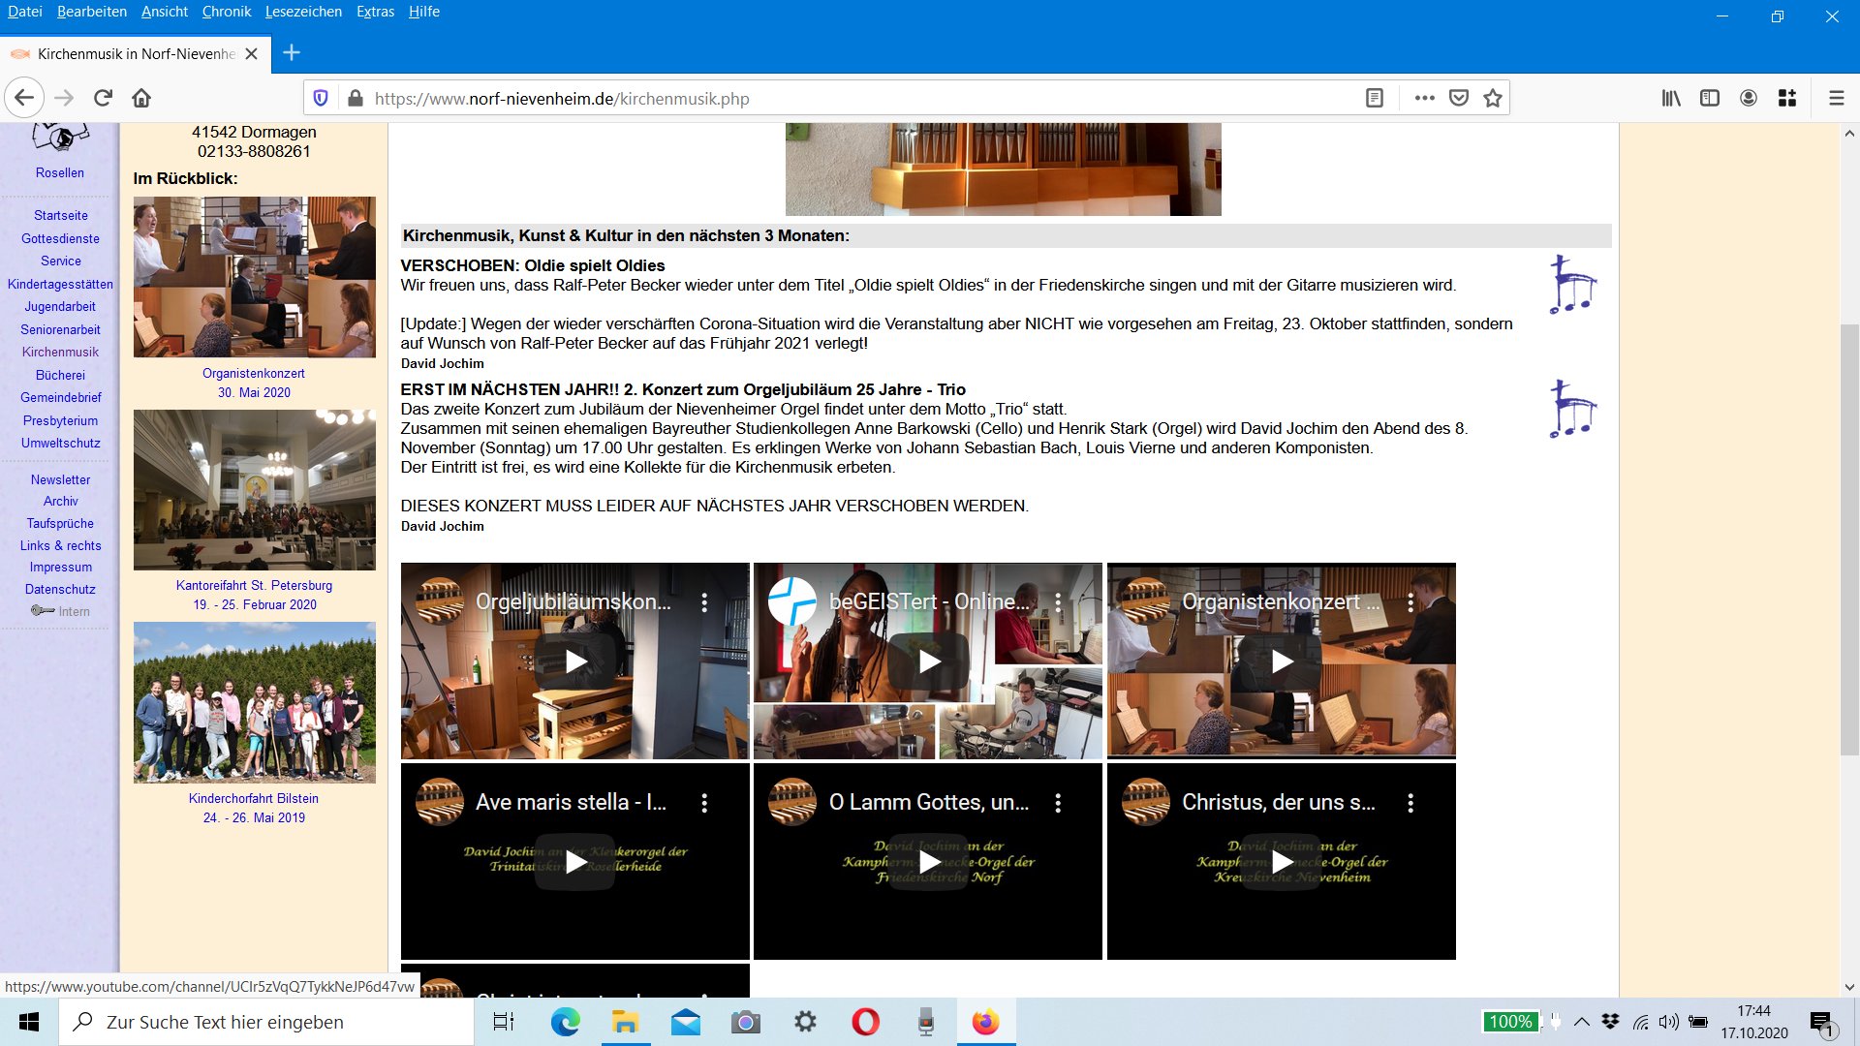This screenshot has height=1046, width=1860.
Task: Open Firefox hamburger menu
Action: [x=1836, y=98]
